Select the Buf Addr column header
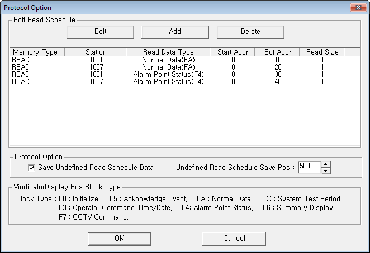The width and height of the screenshot is (370, 253). (277, 52)
